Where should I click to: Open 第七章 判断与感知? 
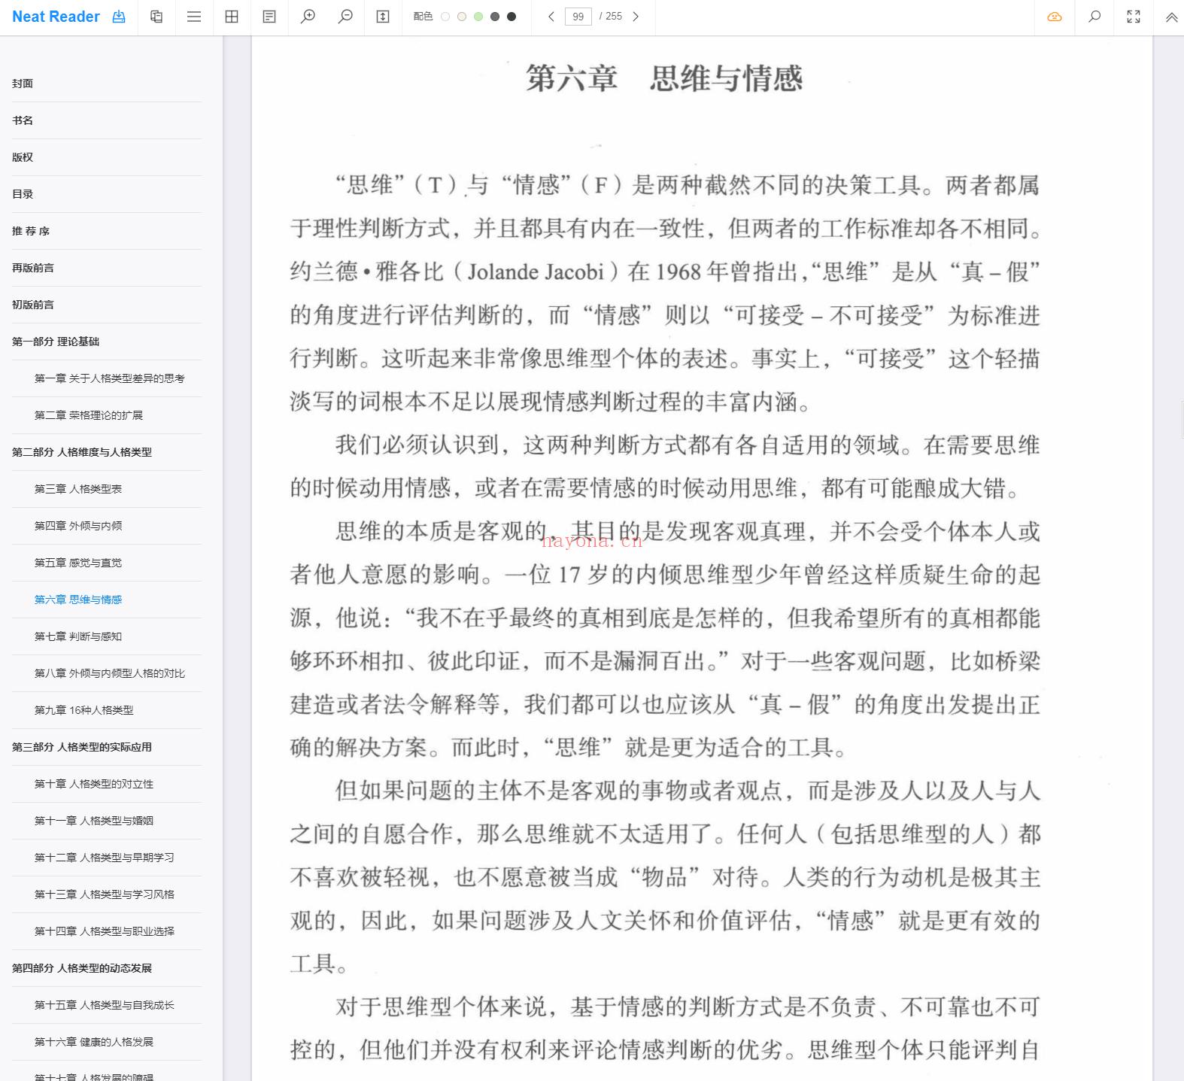point(78,636)
